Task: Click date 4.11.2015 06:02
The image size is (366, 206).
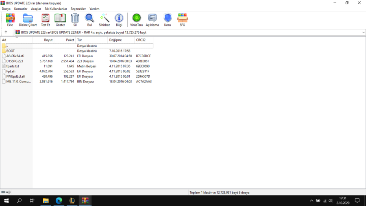Action: click(120, 72)
